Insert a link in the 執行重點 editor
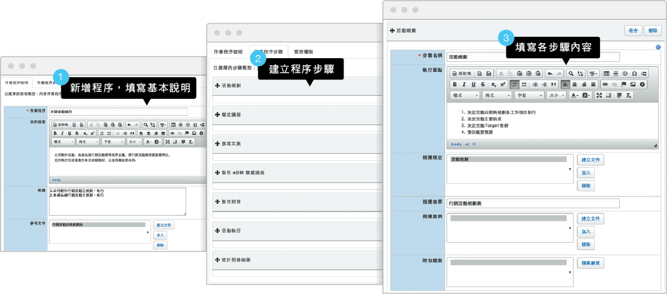 (606, 84)
